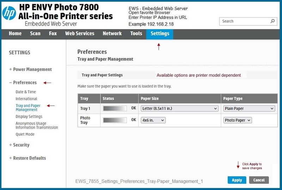Expand the Power Management section
The image size is (282, 190).
(31, 70)
